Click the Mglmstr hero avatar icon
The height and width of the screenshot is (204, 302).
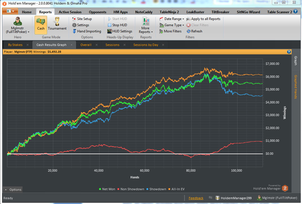point(17,21)
